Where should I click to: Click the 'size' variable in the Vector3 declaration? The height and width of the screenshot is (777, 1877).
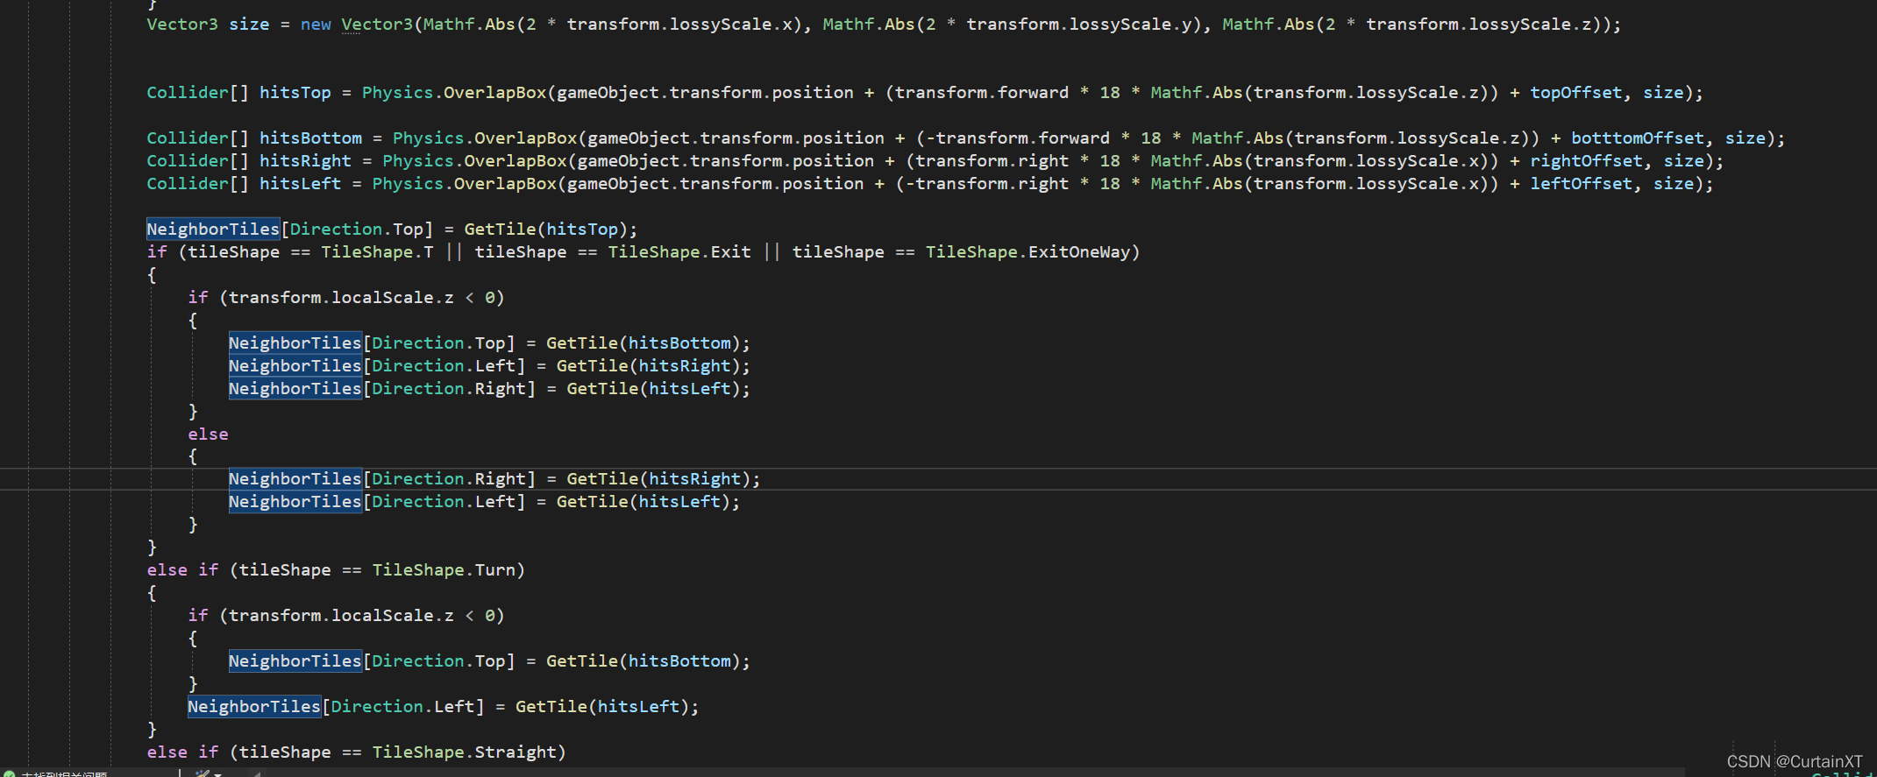(x=249, y=25)
